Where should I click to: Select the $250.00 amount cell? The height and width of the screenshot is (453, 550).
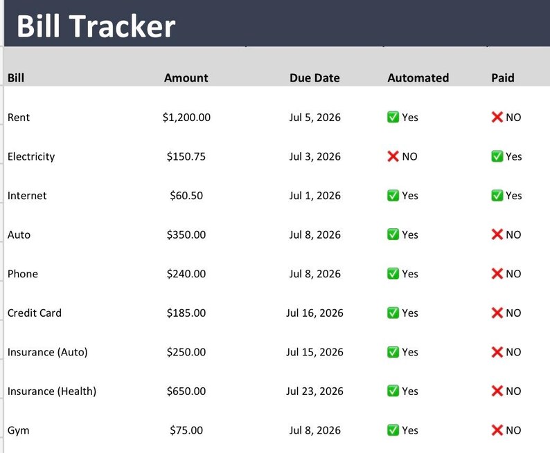click(186, 352)
